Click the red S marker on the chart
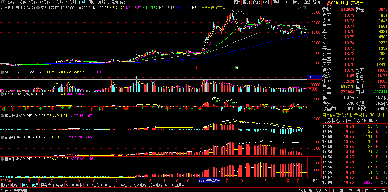This screenshot has height=192, width=388. click(x=196, y=68)
